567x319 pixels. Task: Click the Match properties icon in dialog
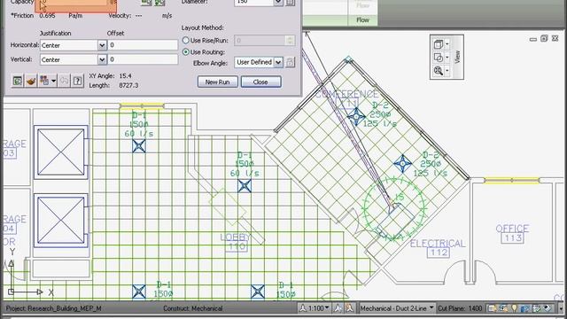pyautogui.click(x=44, y=81)
